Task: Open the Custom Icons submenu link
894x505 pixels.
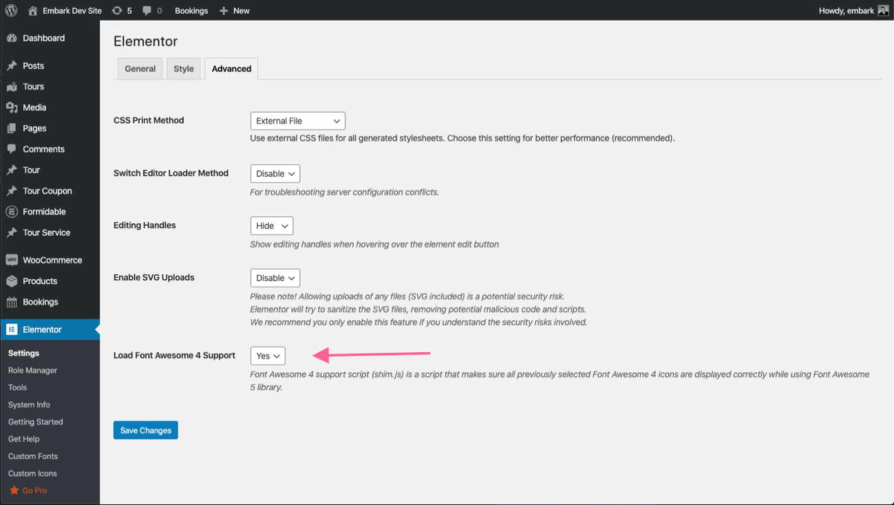Action: coord(33,474)
